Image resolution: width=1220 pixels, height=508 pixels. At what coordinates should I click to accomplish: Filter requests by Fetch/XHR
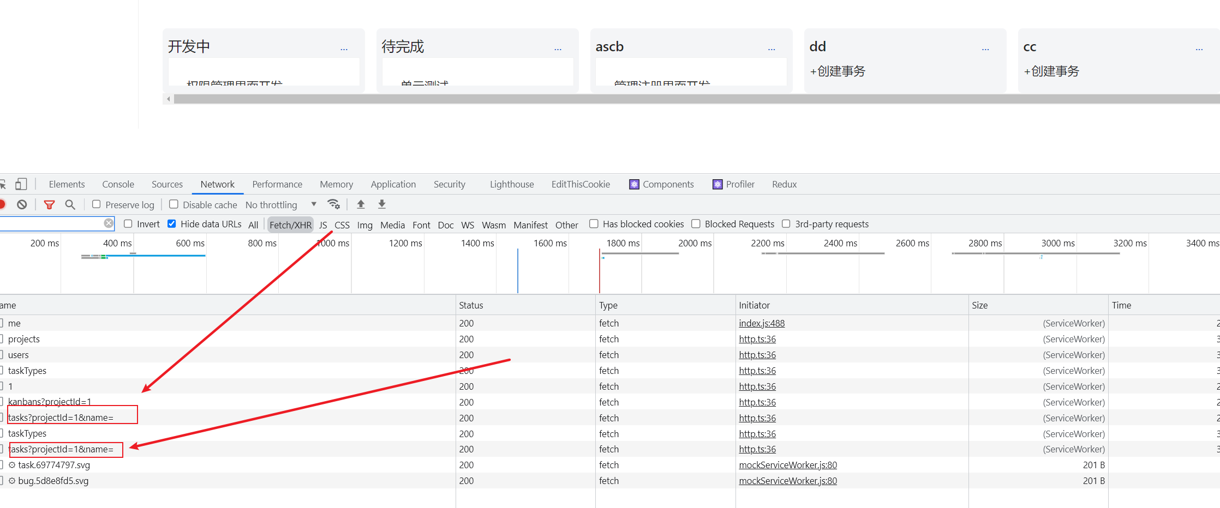290,225
